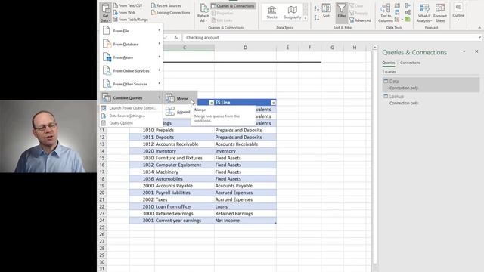
Task: Expand the Data Types gallery
Action: 306,18
